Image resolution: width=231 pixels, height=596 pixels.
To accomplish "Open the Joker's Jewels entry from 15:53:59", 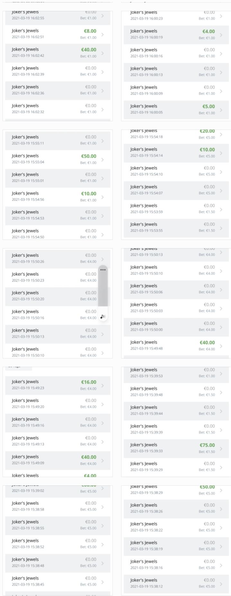I will [x=173, y=209].
